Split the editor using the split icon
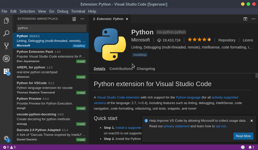 pos(245,19)
